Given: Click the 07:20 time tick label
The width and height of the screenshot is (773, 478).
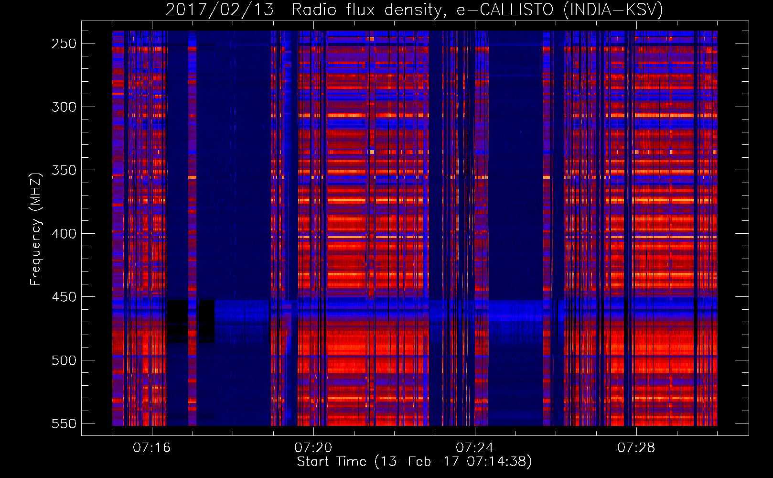Looking at the screenshot, I should click(313, 448).
